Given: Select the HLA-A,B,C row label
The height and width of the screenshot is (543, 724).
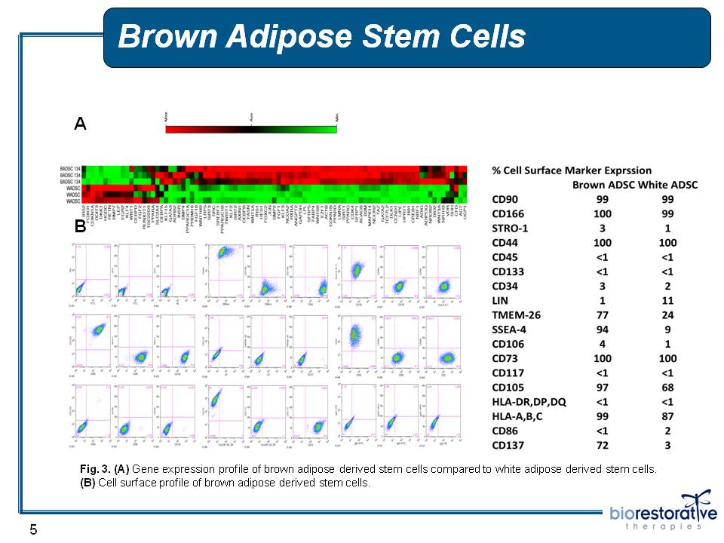Looking at the screenshot, I should coord(517,416).
